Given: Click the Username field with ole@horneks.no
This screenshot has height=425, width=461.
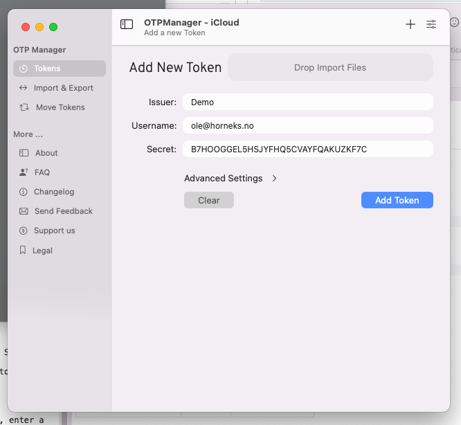Looking at the screenshot, I should [x=308, y=125].
